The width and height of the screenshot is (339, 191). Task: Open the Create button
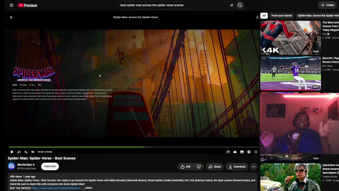click(327, 5)
